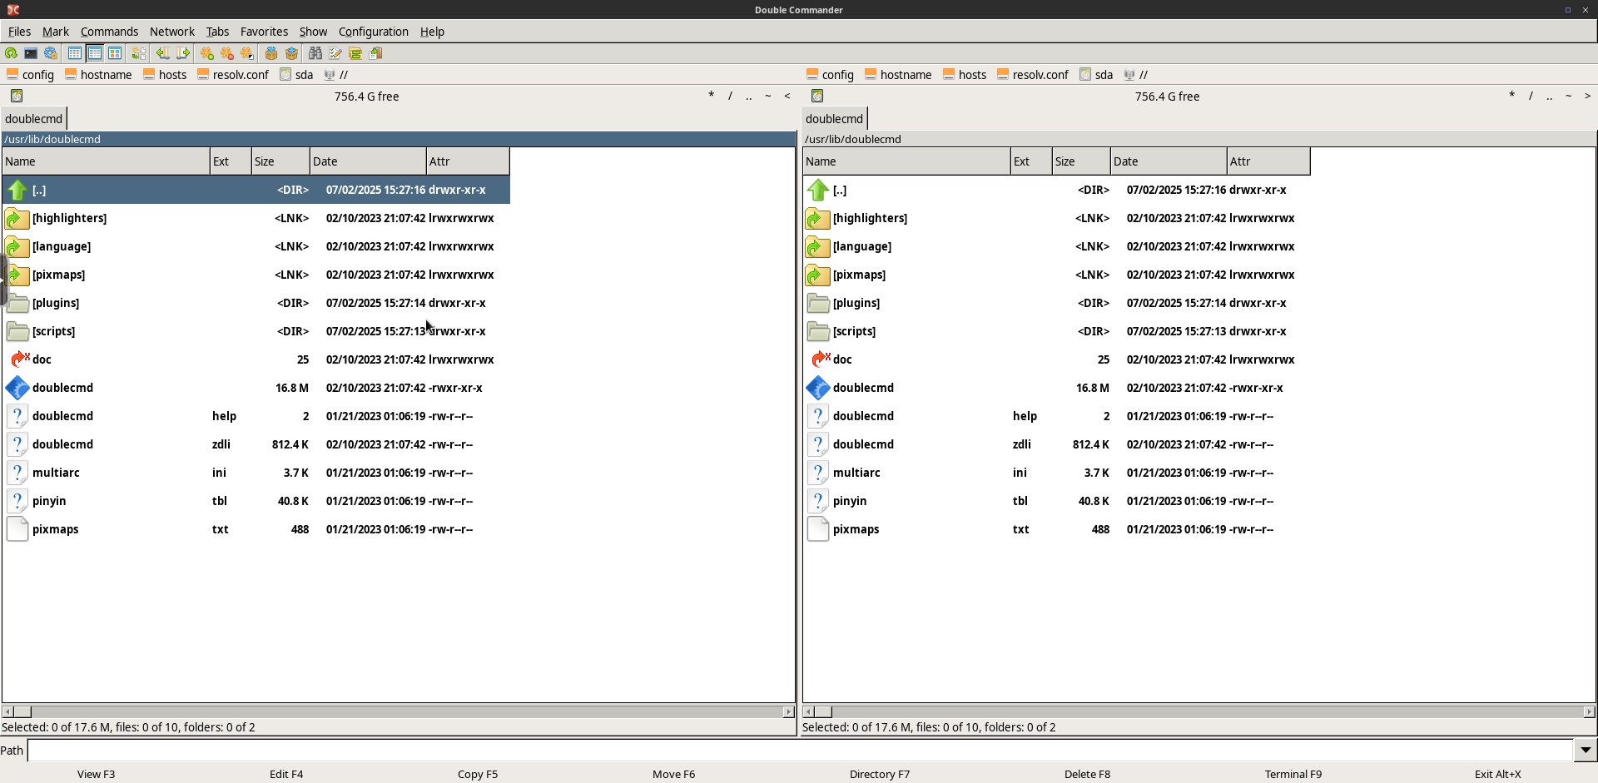1598x783 pixels.
Task: Click the Copy F5 button
Action: pos(478,774)
